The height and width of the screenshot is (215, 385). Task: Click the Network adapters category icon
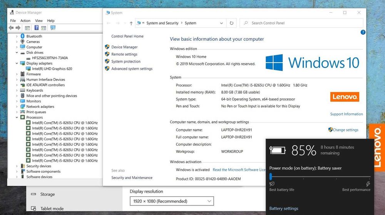[23, 106]
